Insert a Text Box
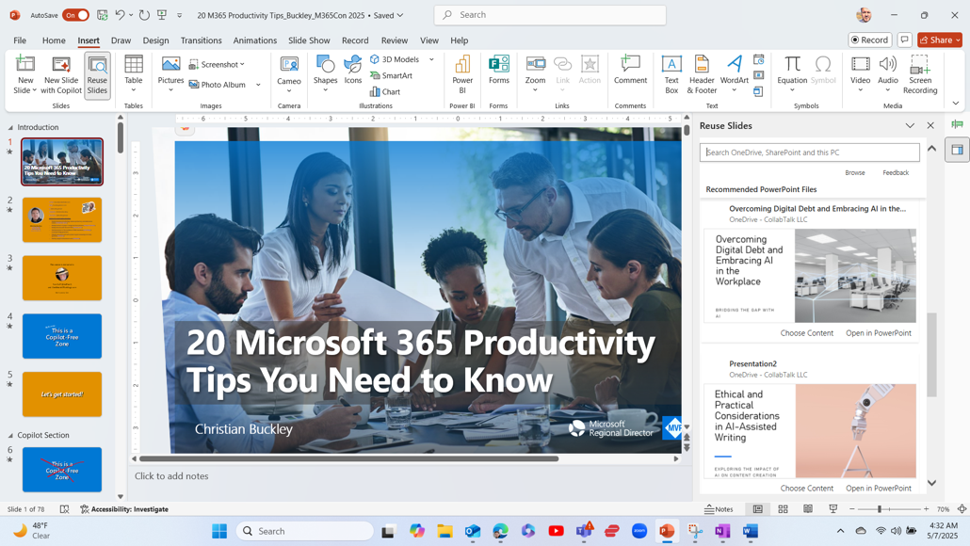 [x=671, y=73]
